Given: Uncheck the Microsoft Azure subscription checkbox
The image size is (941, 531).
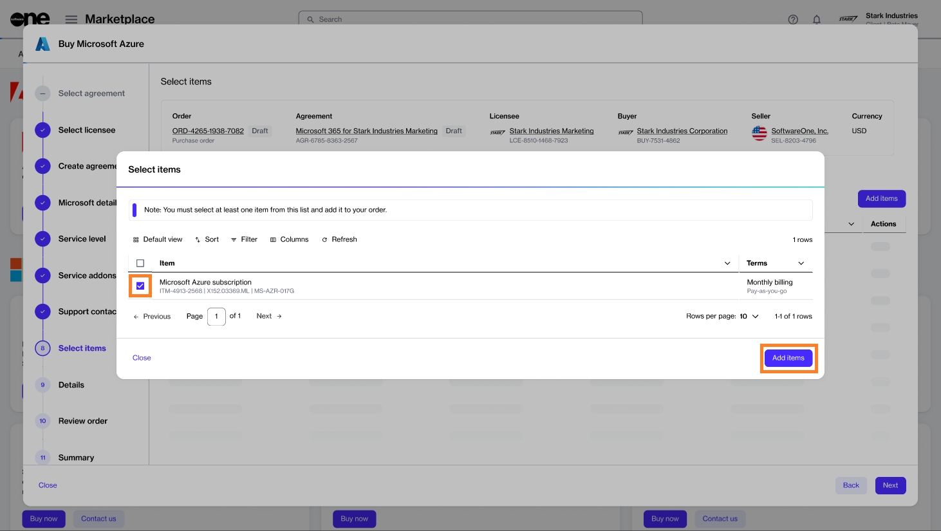Looking at the screenshot, I should click(140, 286).
